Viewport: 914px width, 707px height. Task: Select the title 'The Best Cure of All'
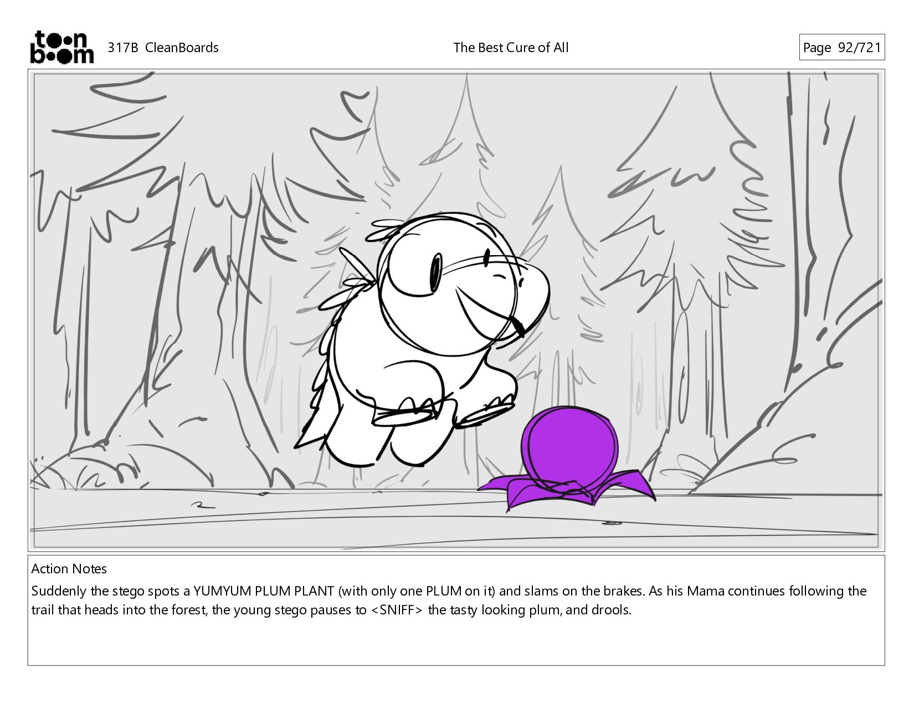pyautogui.click(x=511, y=48)
